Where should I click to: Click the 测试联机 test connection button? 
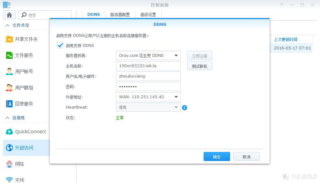pos(200,66)
